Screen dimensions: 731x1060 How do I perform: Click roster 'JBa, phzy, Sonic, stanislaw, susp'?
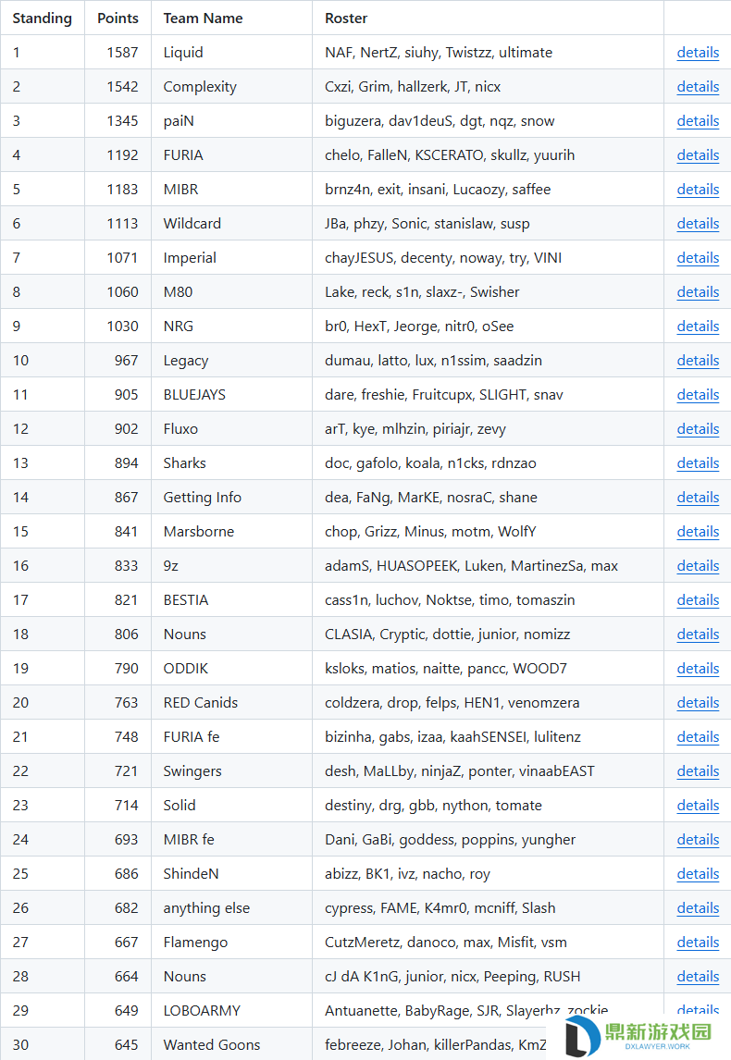(427, 223)
